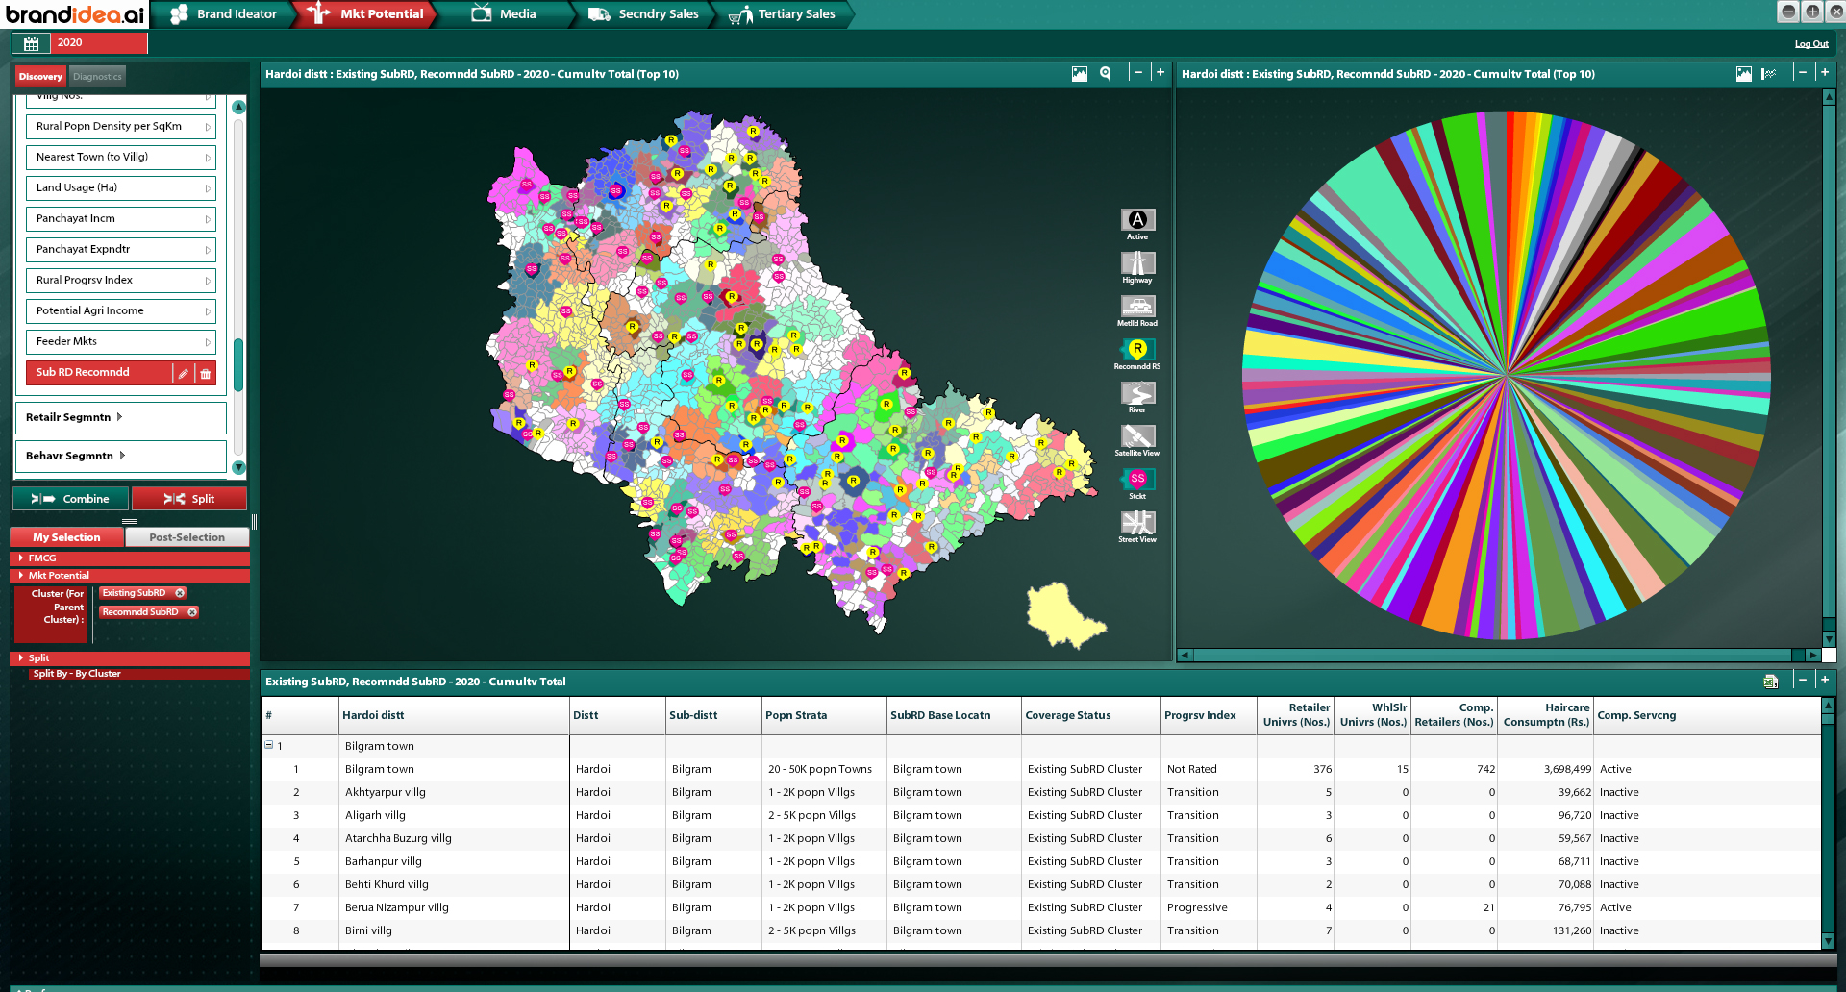Expand the Retailr Segmntn section
1846x992 pixels.
coord(119,417)
